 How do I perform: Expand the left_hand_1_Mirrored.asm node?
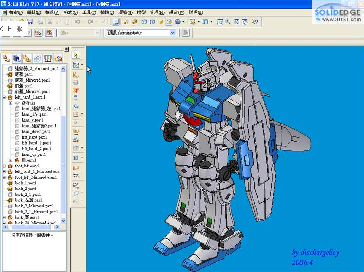[x=4, y=171]
